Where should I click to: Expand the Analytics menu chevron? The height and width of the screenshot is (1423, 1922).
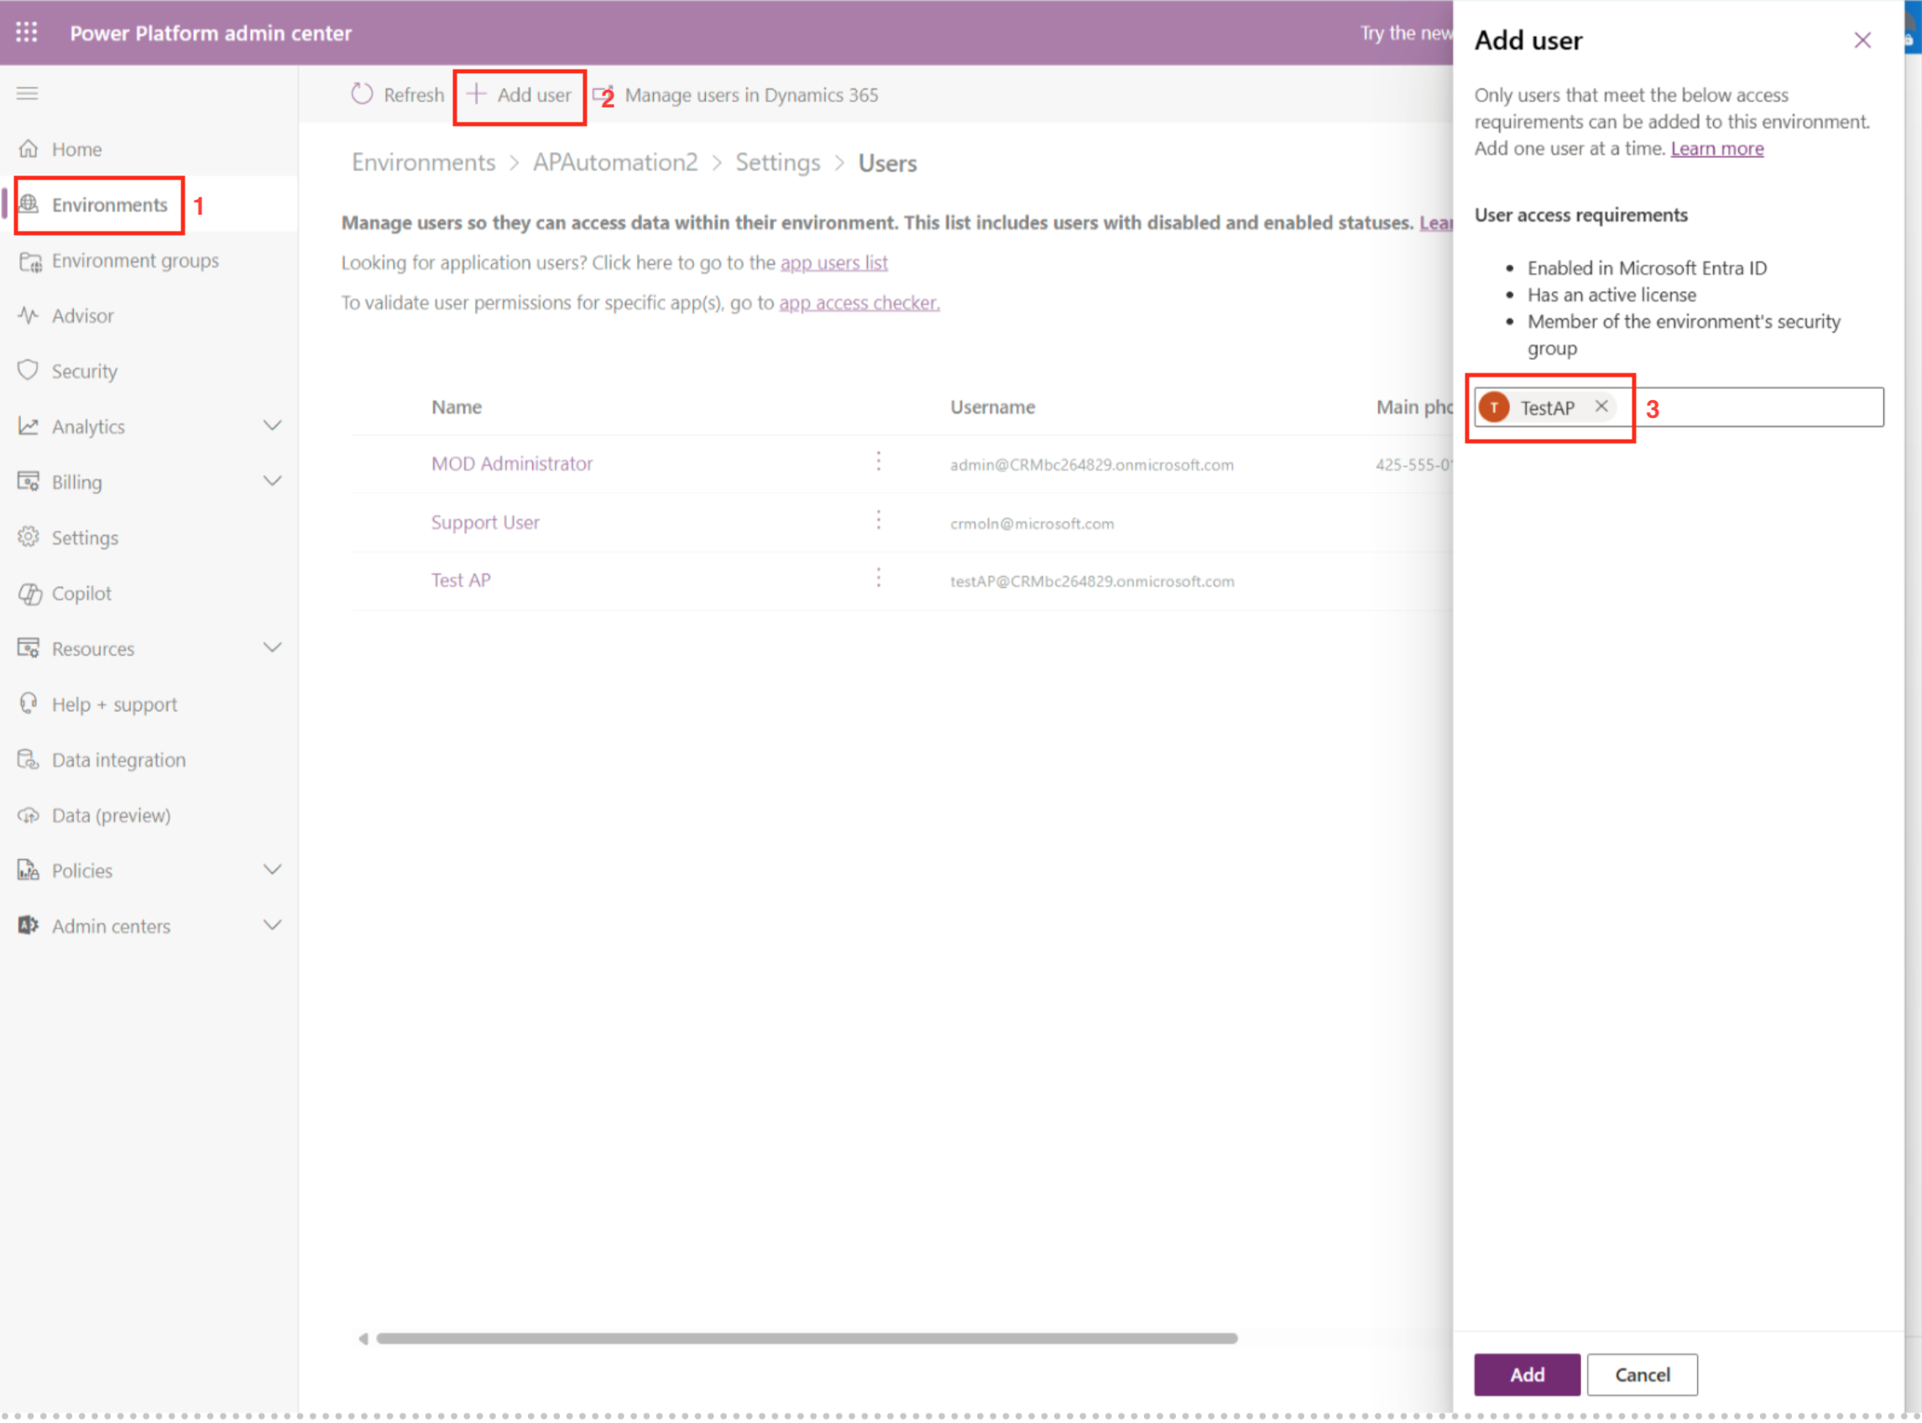(x=272, y=425)
